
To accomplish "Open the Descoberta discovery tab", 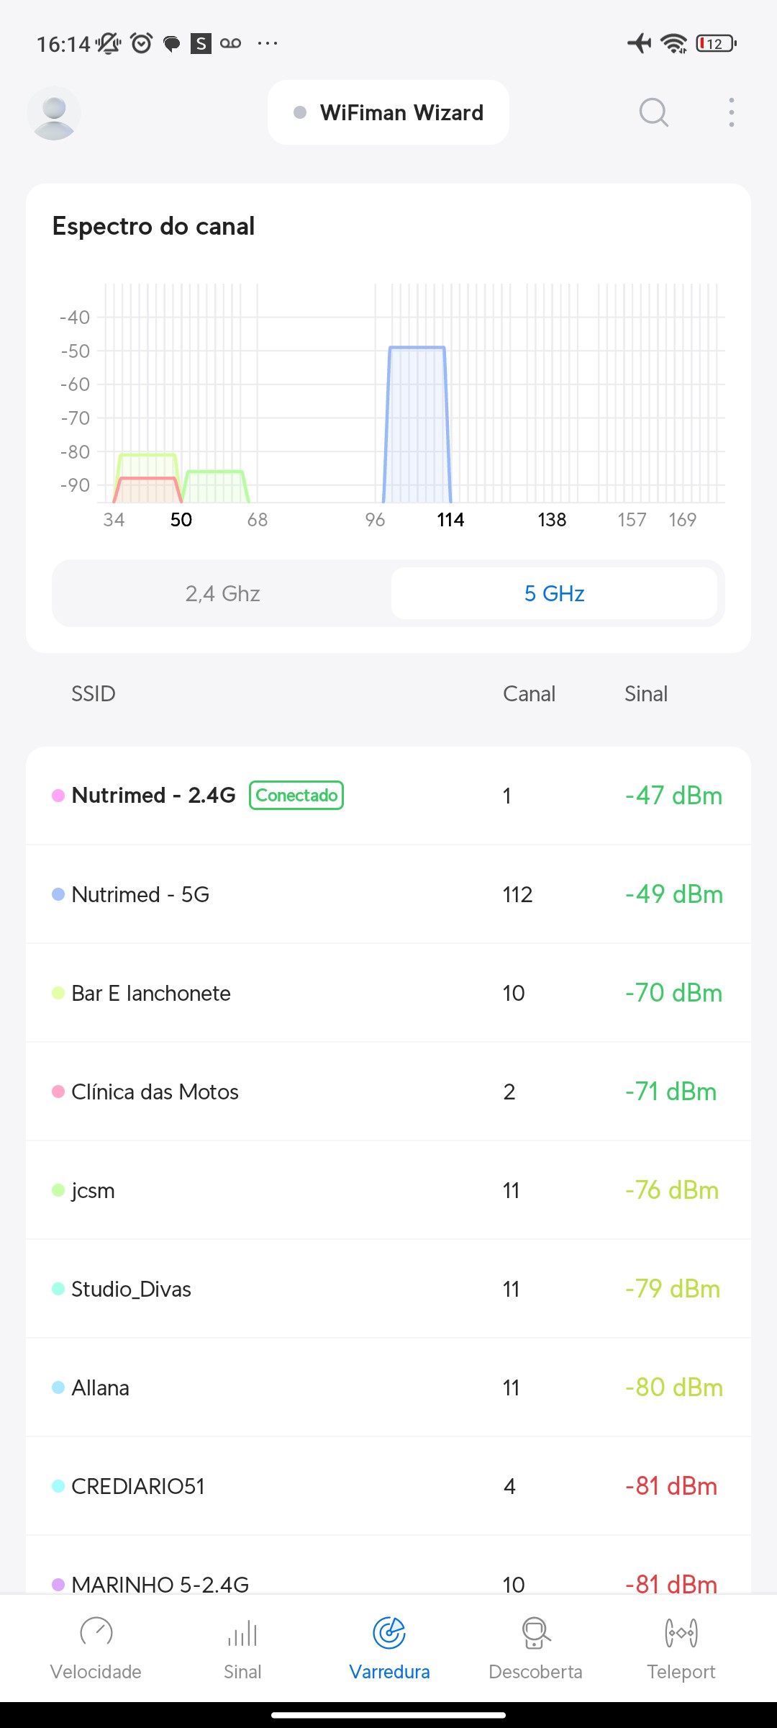I will pyautogui.click(x=535, y=1646).
